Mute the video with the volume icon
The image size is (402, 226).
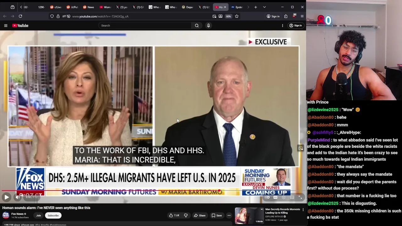tap(18, 197)
